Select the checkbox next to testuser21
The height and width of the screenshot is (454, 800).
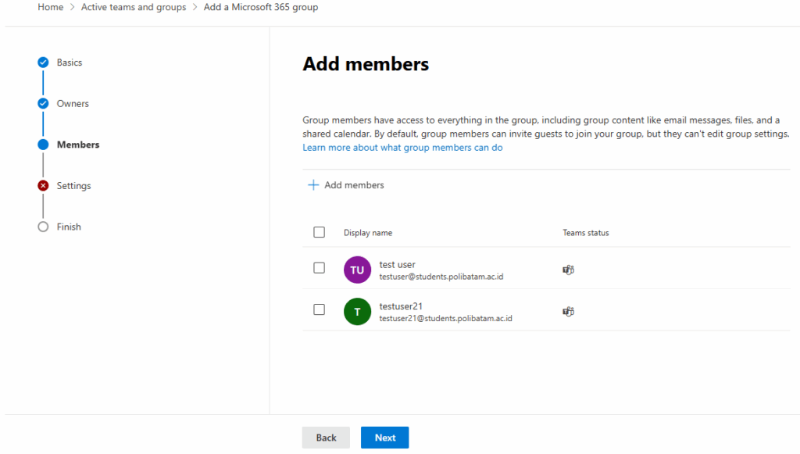(x=319, y=309)
